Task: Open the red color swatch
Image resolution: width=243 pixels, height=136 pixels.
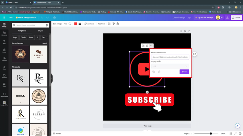Action: click(x=75, y=24)
